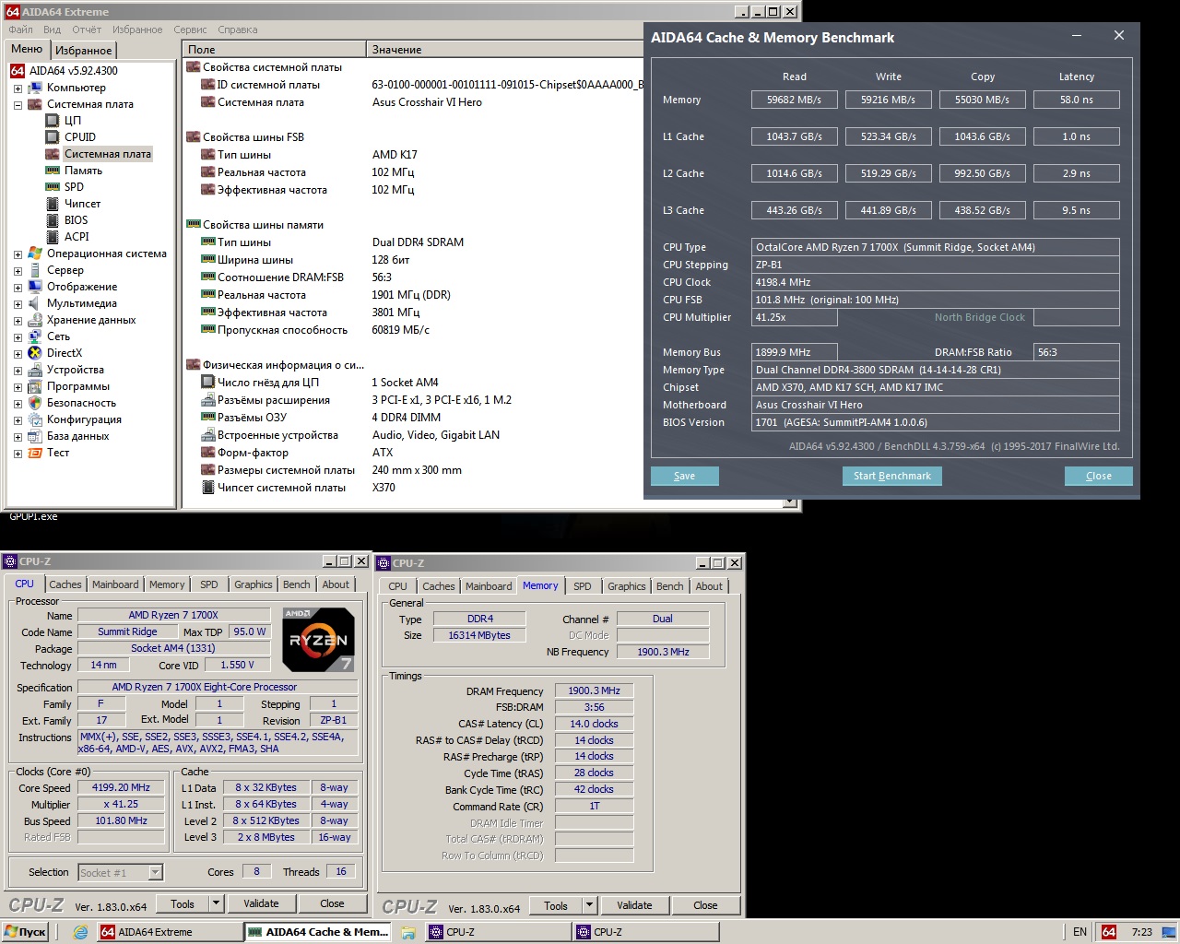Screen dimensions: 1180x944
Task: Collapse the Системная плата tree branch
Action: point(18,104)
